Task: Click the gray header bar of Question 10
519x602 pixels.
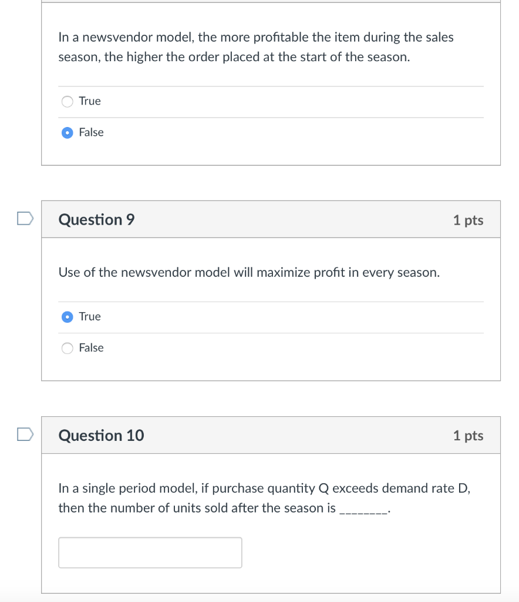Action: [294, 436]
